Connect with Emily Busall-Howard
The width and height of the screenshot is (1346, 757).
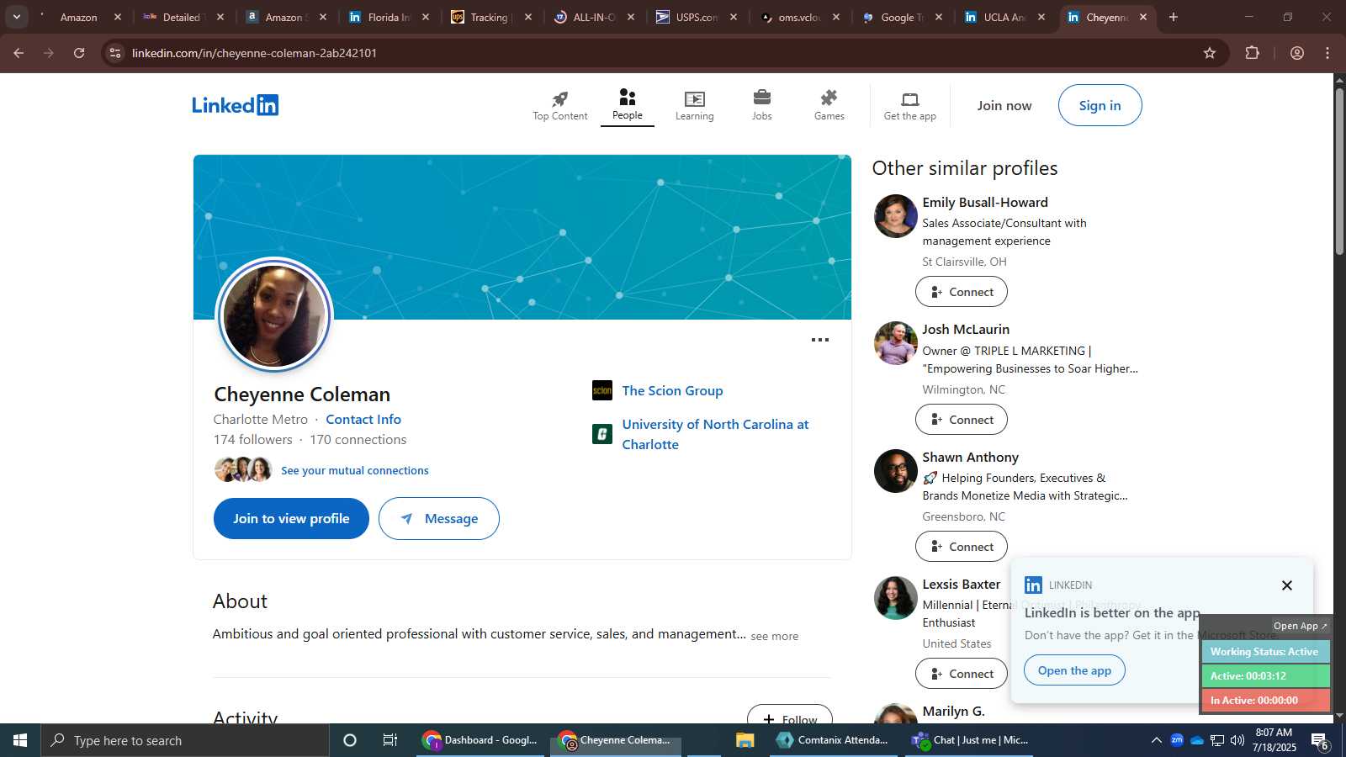pyautogui.click(x=962, y=292)
